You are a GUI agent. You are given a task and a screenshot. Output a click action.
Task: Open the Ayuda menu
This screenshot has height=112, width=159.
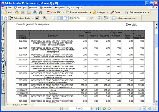click(79, 7)
